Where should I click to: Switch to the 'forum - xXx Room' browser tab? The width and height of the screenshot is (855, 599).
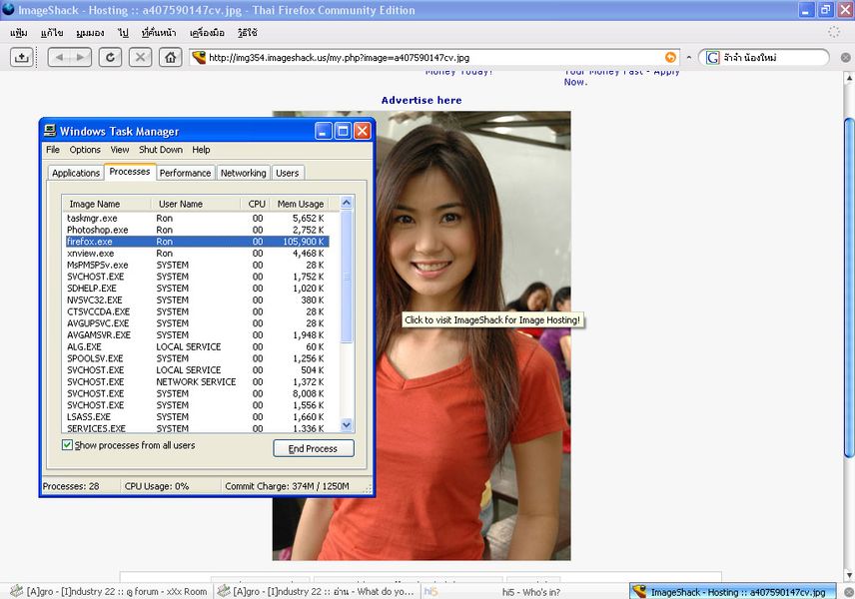tap(109, 592)
